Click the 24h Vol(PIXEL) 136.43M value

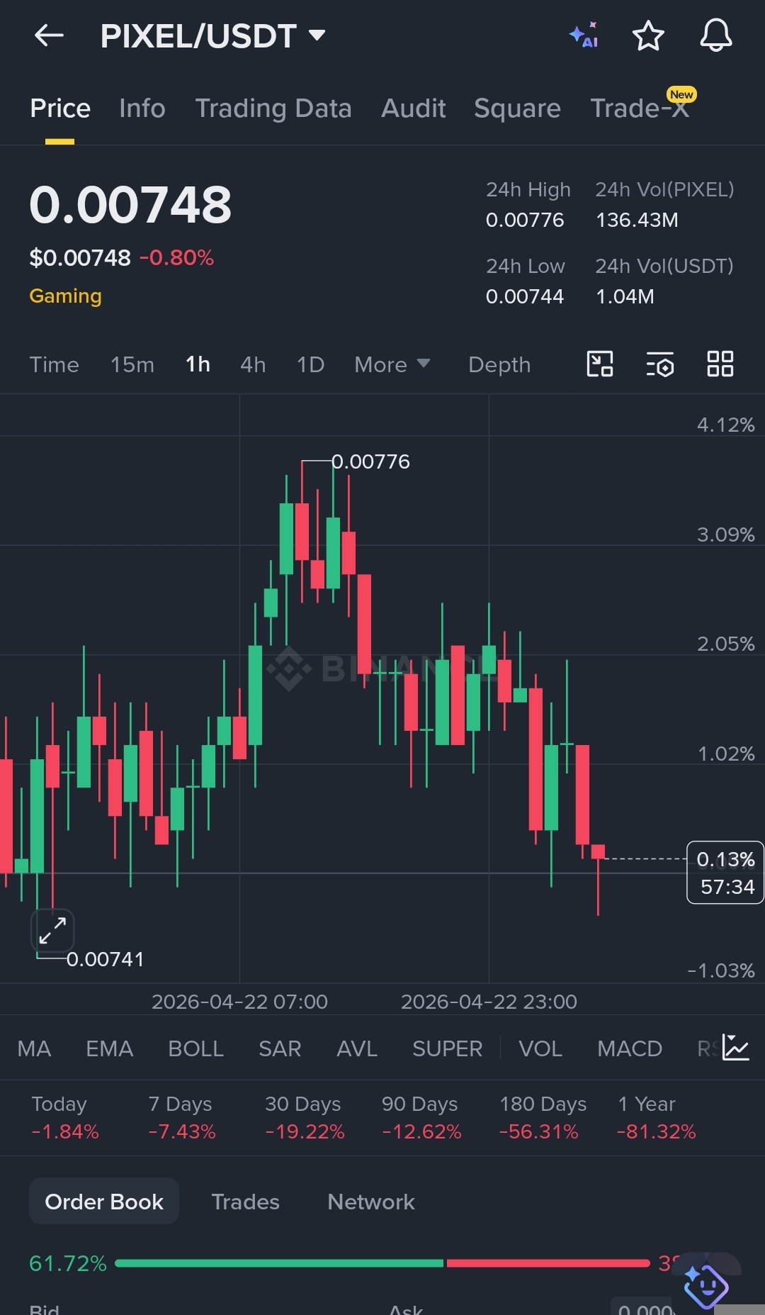click(x=637, y=220)
